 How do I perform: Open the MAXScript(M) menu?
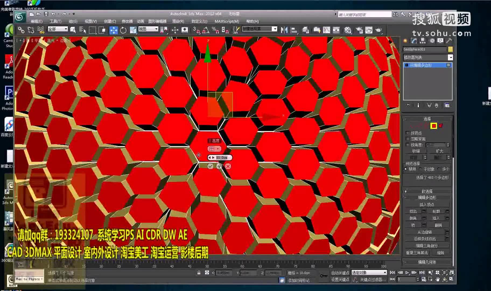(x=227, y=21)
